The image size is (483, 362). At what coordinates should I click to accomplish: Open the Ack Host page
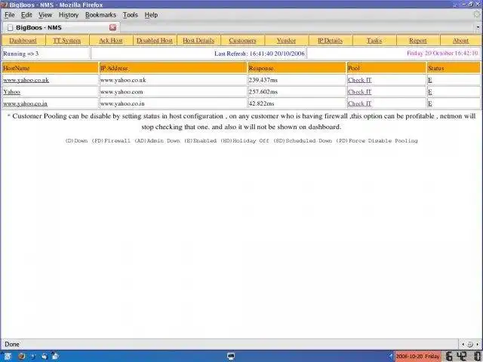[x=111, y=40]
